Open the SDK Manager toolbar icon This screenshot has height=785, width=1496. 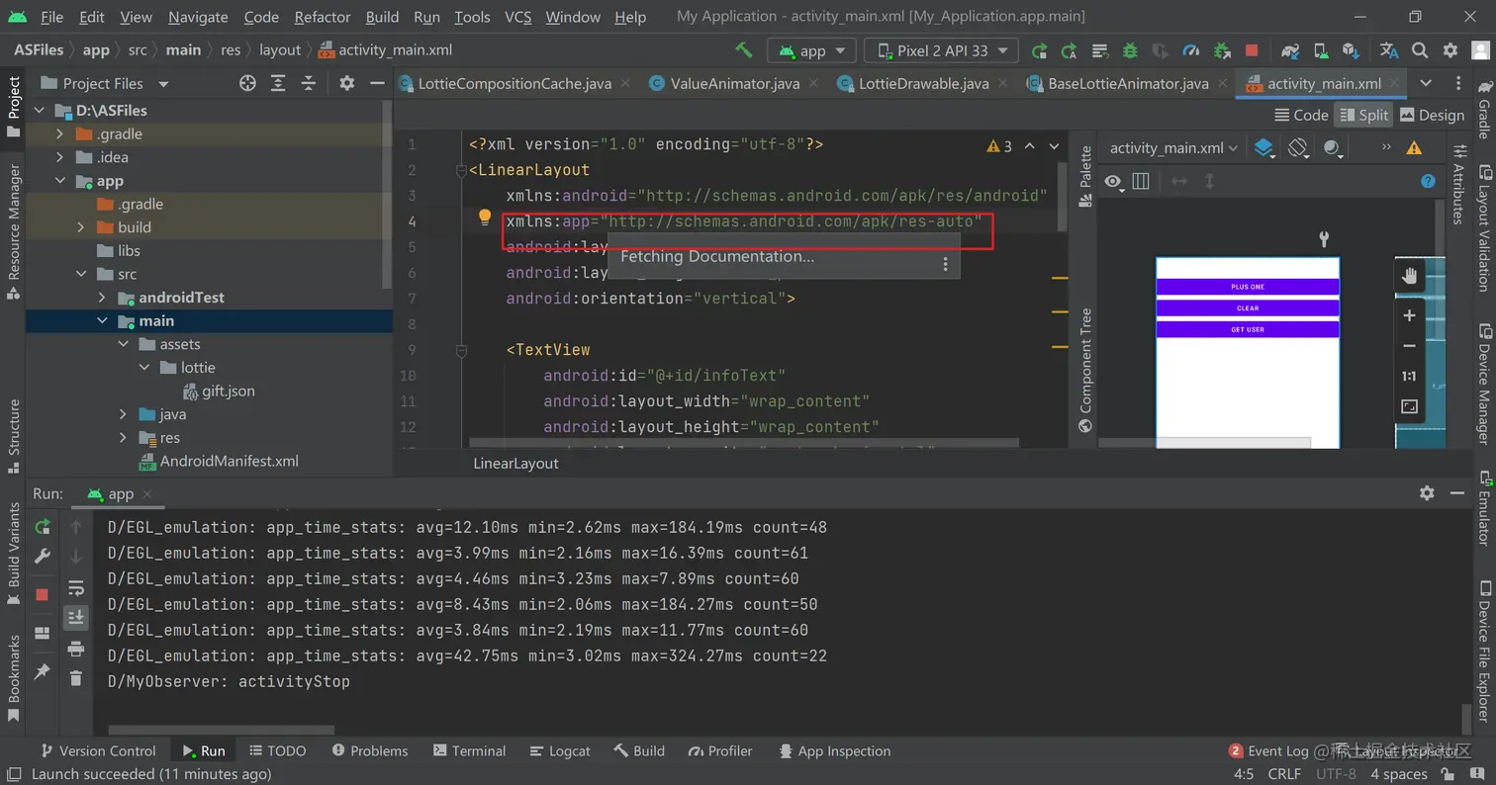tap(1351, 50)
